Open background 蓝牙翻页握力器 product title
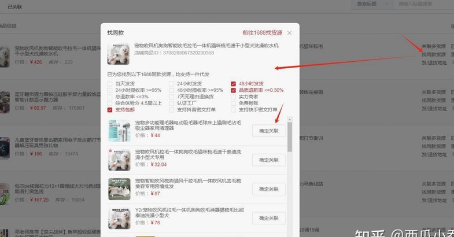454x237 pixels. point(58,97)
